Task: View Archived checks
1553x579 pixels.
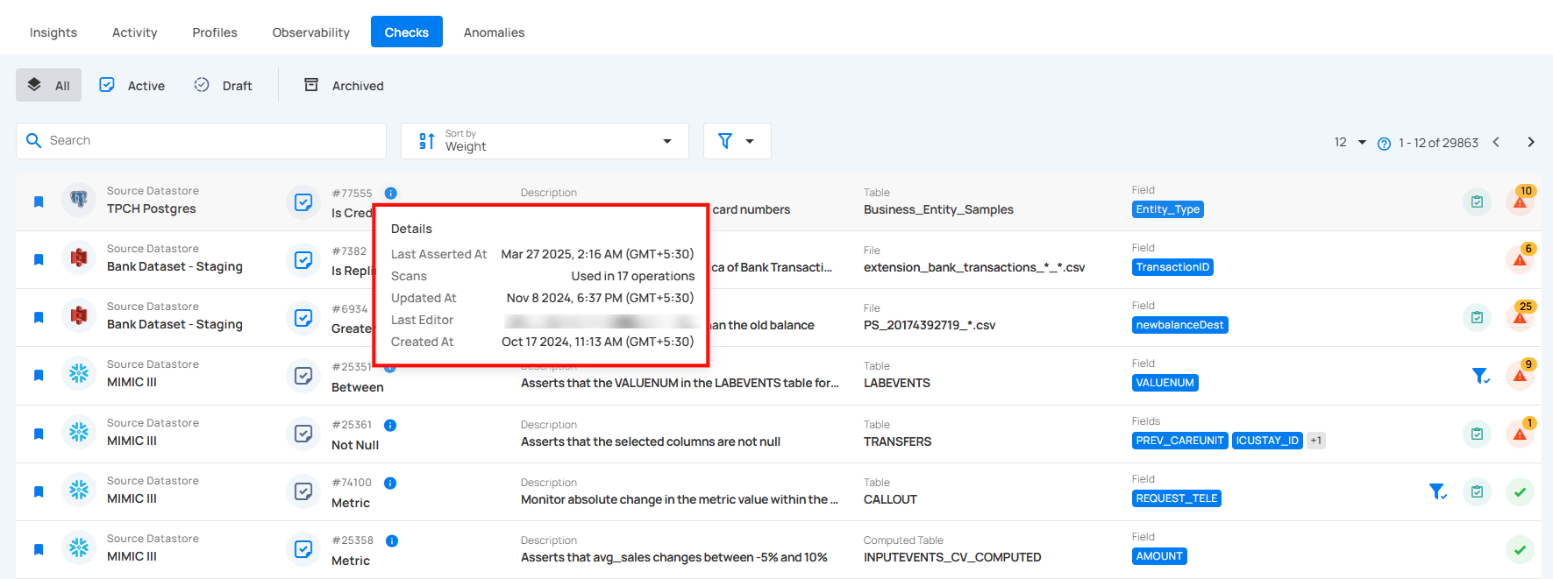Action: click(344, 85)
